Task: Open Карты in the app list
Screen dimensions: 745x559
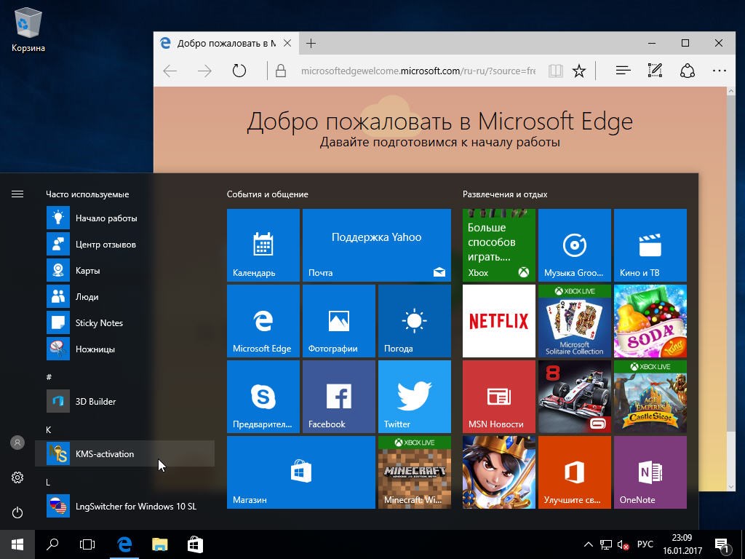Action: pos(125,271)
